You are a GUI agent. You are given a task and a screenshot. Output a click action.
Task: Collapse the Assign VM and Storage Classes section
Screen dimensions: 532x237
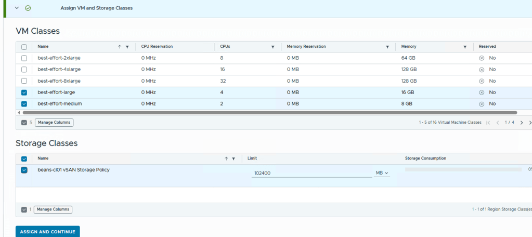[17, 8]
